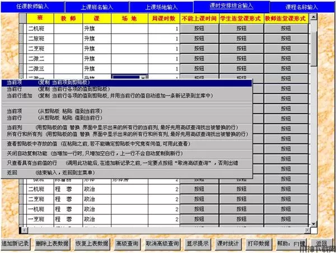Click the vertical scrollbar thumb
This screenshot has width=336, height=253.
(314, 49)
